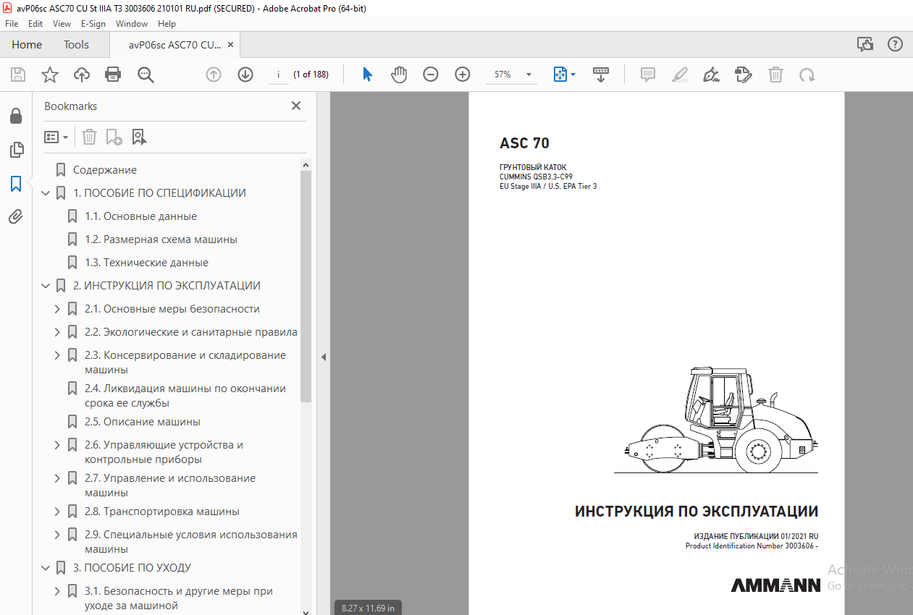
Task: Add star bookmark to this file
Action: pos(49,75)
